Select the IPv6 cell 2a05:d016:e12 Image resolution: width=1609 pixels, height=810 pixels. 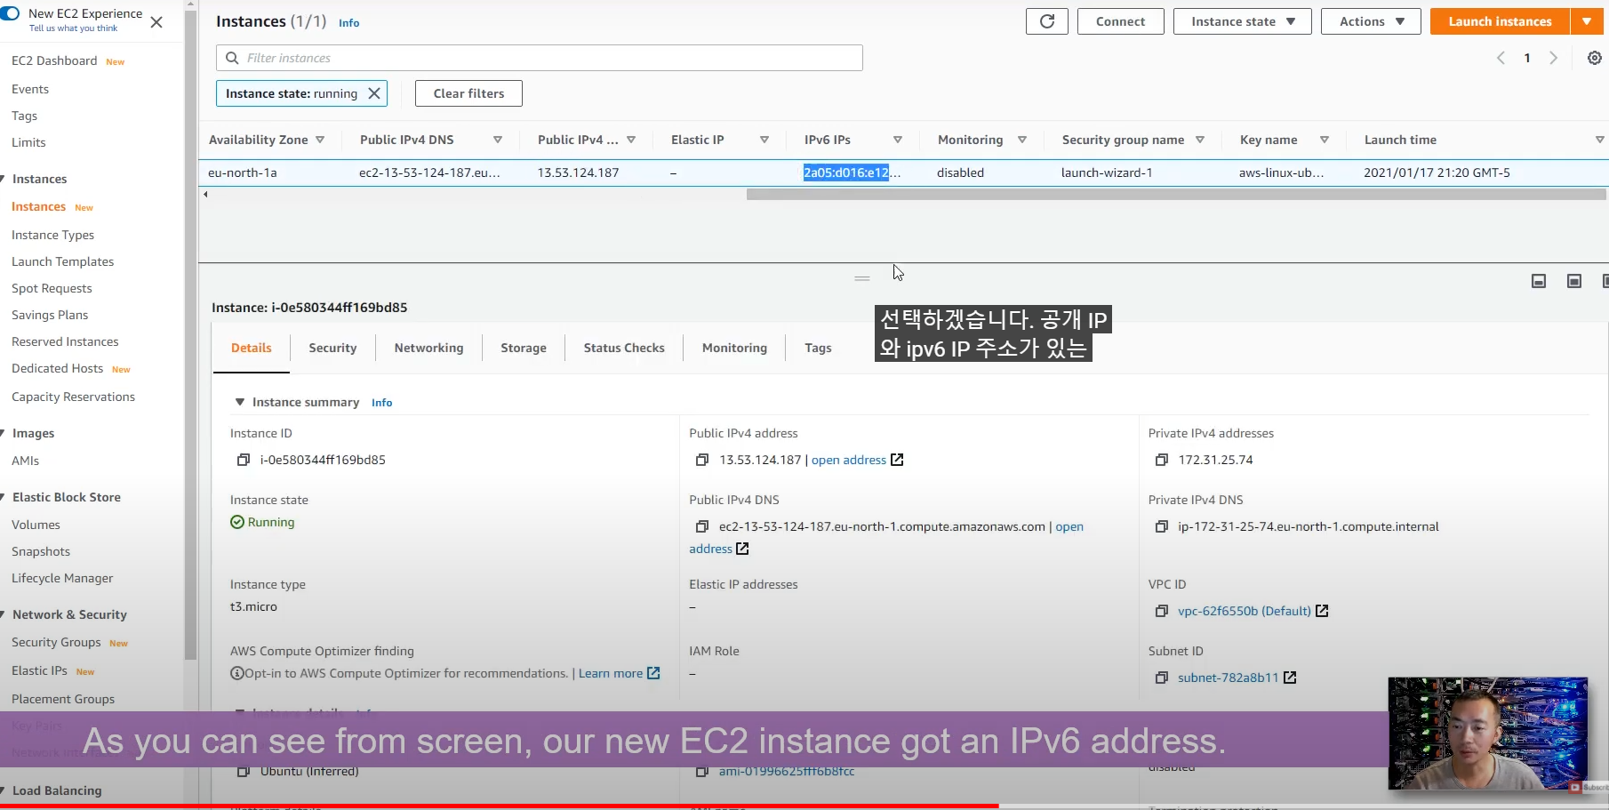(x=846, y=172)
